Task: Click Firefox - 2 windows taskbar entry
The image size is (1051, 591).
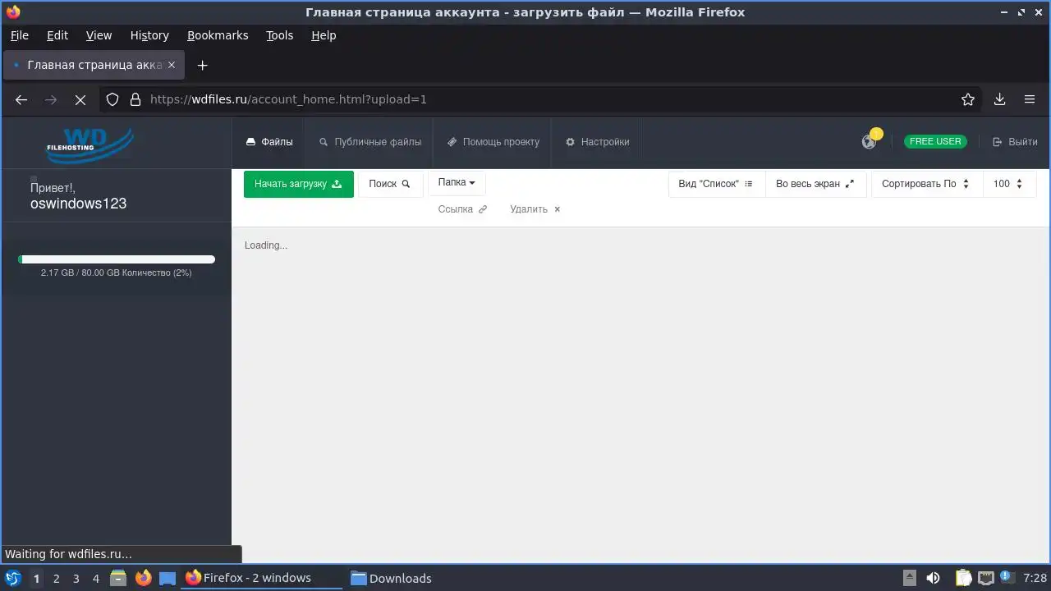Action: 262,578
